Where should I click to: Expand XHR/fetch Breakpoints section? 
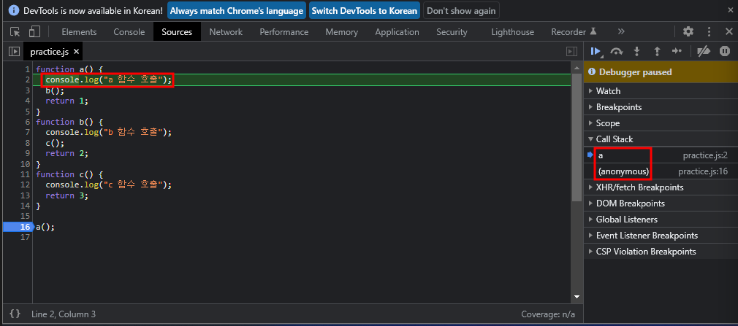(x=661, y=187)
